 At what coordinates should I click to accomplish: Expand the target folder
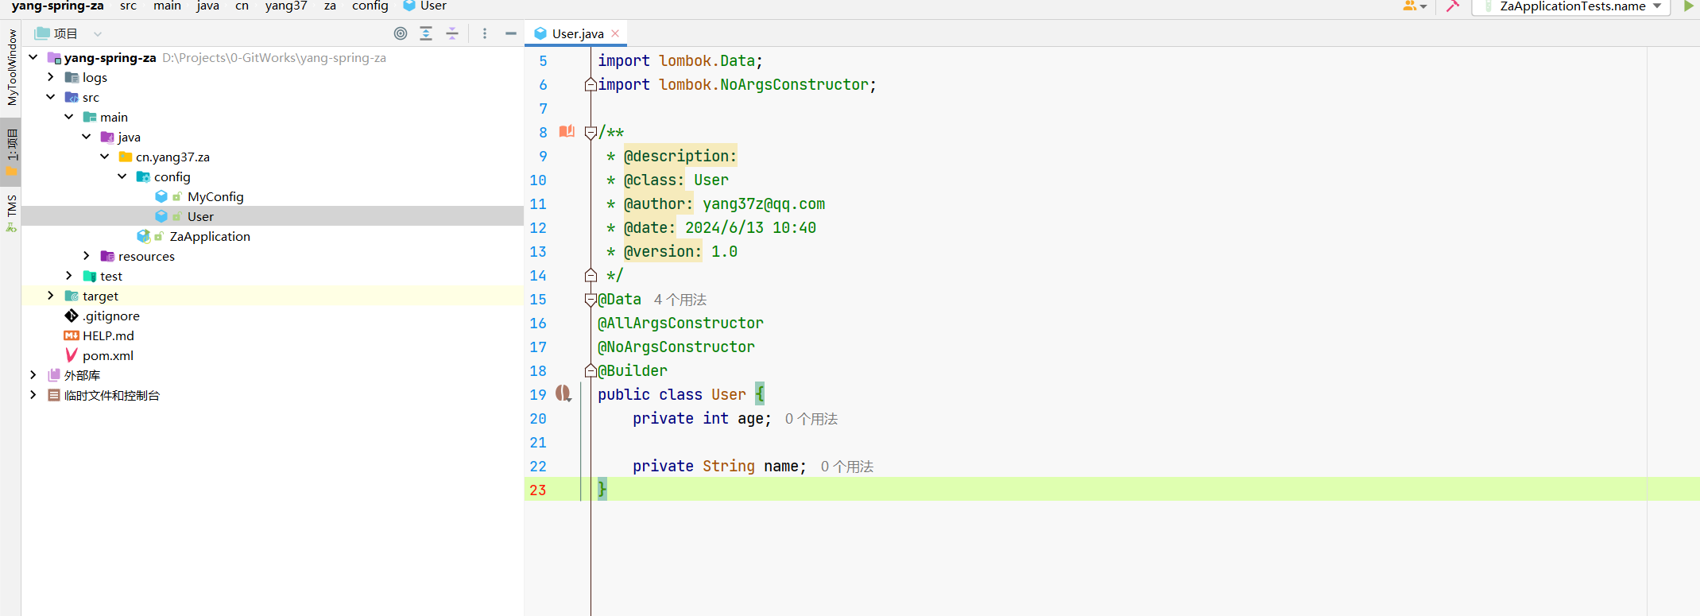(x=51, y=296)
